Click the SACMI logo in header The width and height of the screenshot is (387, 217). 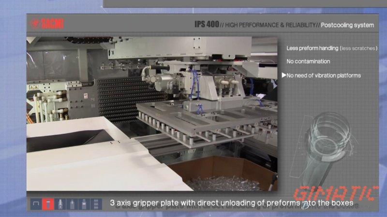point(47,24)
